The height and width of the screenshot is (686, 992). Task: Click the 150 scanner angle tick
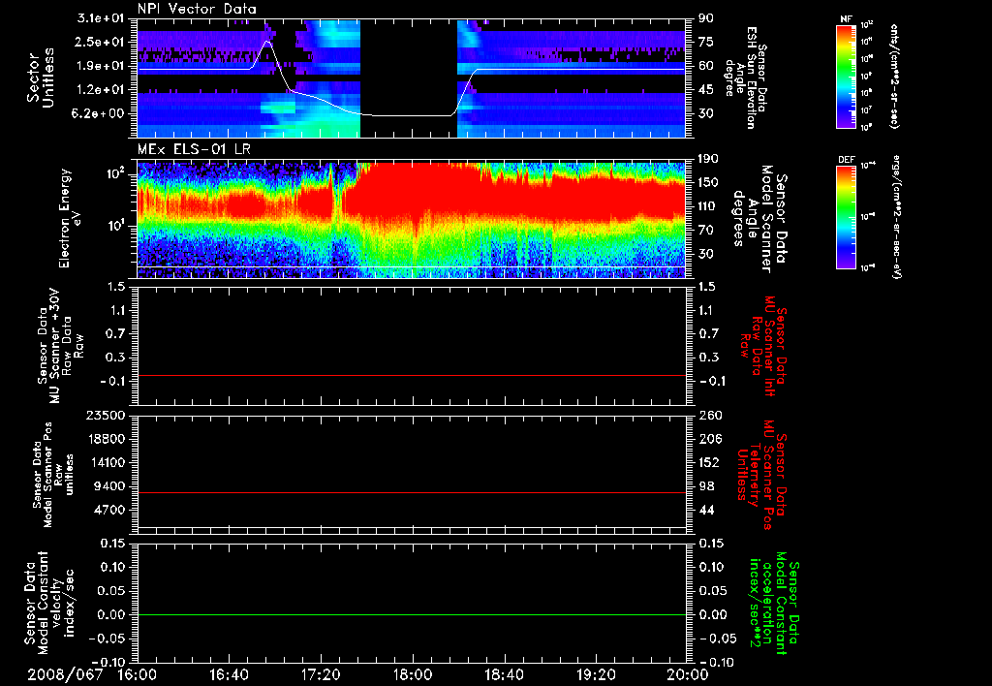click(x=709, y=182)
